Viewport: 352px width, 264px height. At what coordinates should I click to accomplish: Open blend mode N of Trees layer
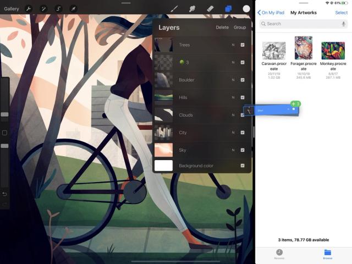233,45
